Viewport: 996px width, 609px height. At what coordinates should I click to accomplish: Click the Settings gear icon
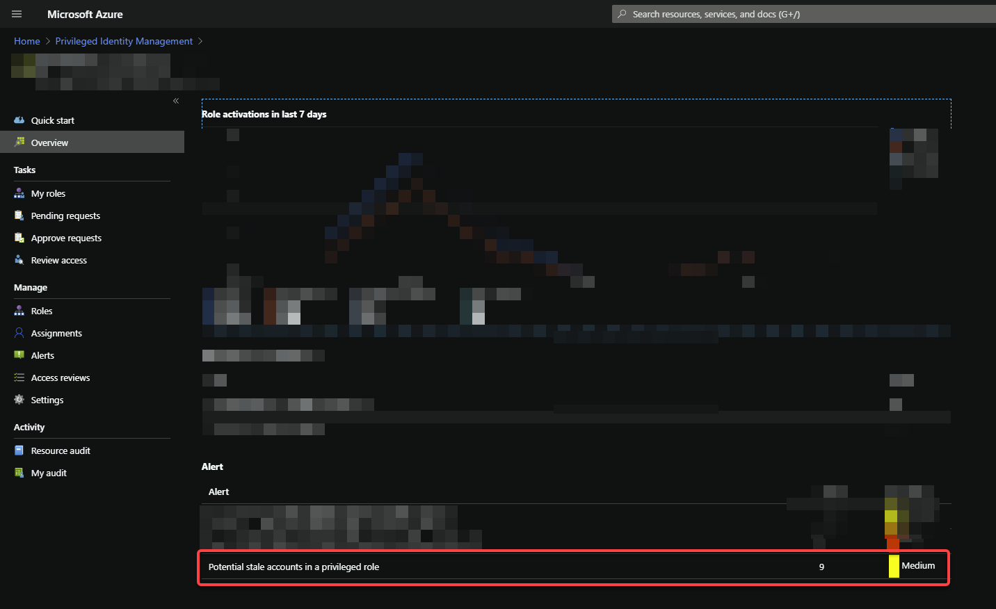[x=19, y=400]
